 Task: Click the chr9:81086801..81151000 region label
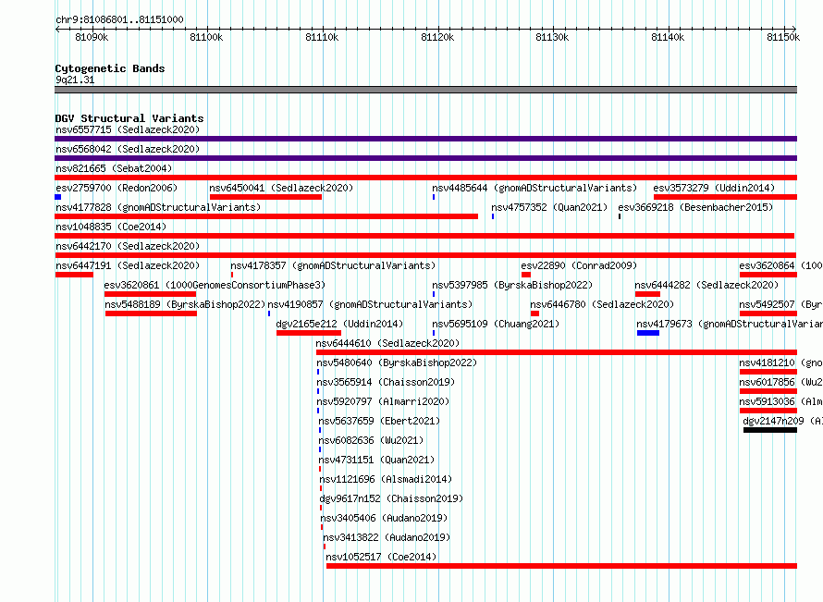coord(119,19)
